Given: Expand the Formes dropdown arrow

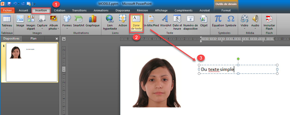Looking at the screenshot, I should pyautogui.click(x=67, y=29).
